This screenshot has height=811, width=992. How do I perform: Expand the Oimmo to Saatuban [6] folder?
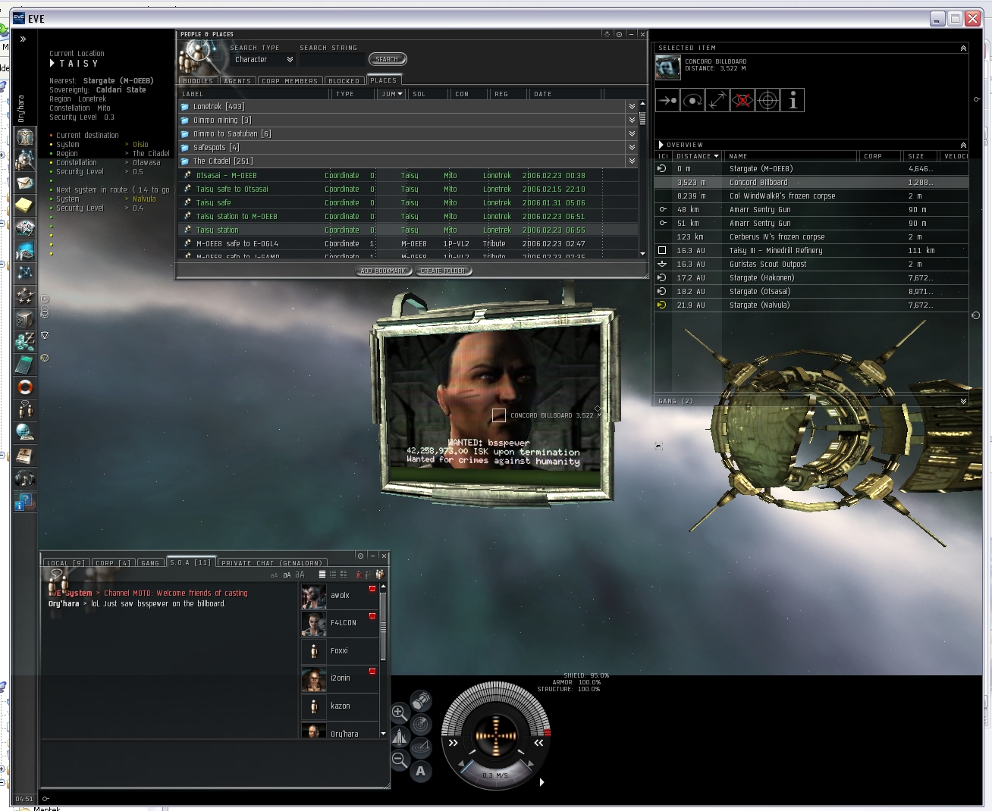coord(409,134)
